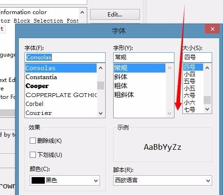Image resolution: width=223 pixels, height=195 pixels.
Task: Click the black color swatch
Action: click(x=38, y=180)
